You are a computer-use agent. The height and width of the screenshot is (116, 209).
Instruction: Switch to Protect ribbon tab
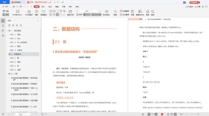[70, 6]
